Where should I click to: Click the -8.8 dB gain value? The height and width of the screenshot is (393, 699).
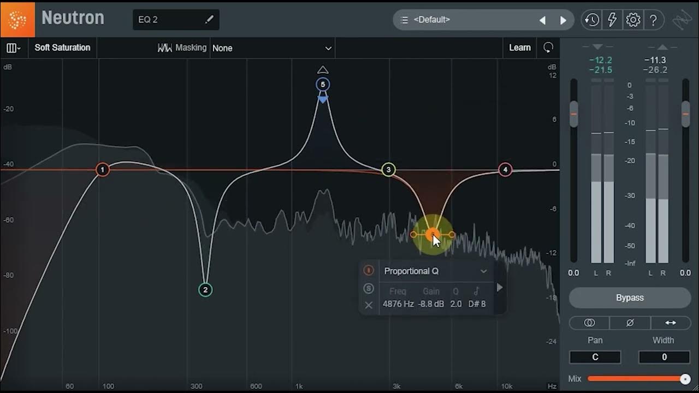pos(431,304)
